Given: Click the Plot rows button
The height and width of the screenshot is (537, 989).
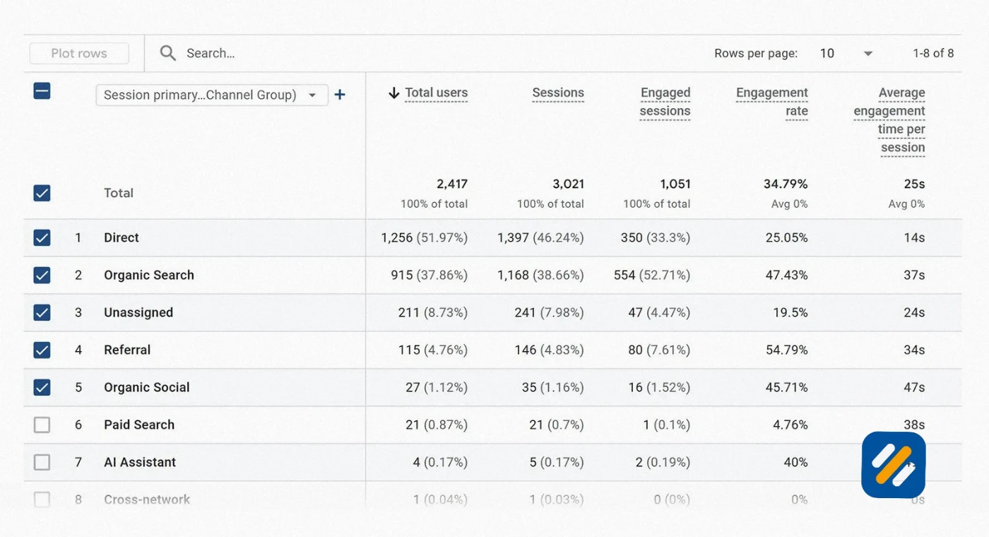Looking at the screenshot, I should pyautogui.click(x=79, y=53).
